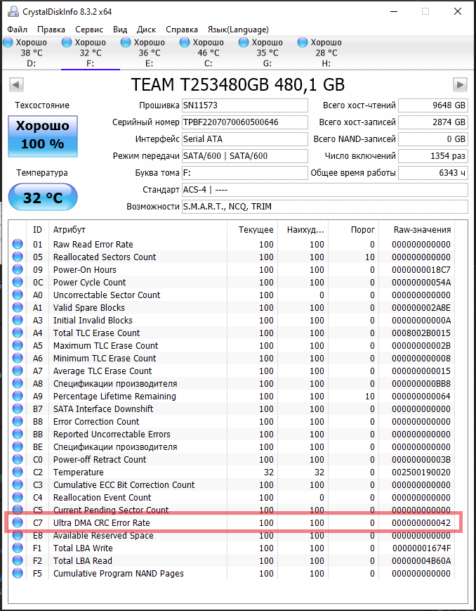Click status icon of Initial Invalid Blocks
The height and width of the screenshot is (611, 476).
pos(18,320)
